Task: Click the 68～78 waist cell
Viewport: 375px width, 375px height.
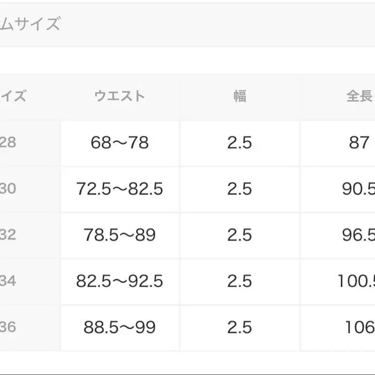Action: (120, 143)
